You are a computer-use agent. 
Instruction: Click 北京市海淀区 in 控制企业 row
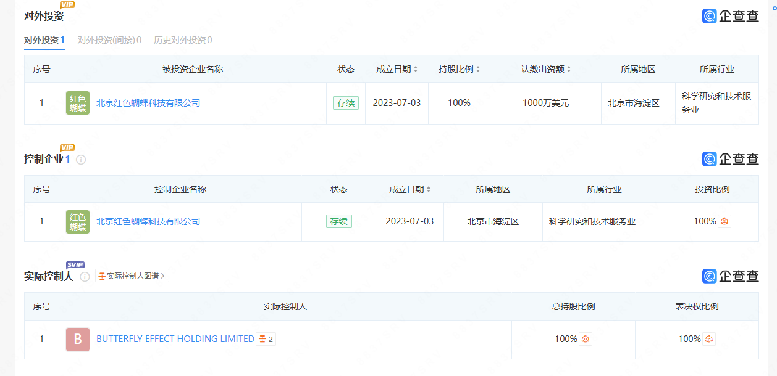[493, 221]
